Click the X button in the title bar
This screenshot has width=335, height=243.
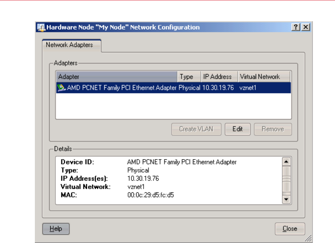click(305, 27)
